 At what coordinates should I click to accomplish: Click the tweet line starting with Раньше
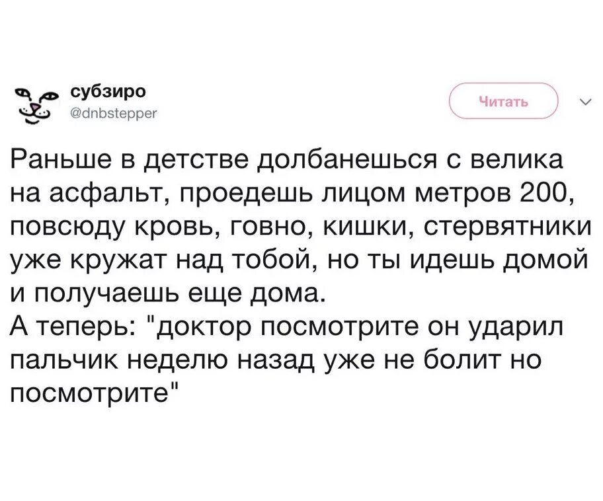286,160
